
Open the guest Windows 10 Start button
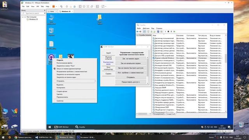[x=50, y=127]
